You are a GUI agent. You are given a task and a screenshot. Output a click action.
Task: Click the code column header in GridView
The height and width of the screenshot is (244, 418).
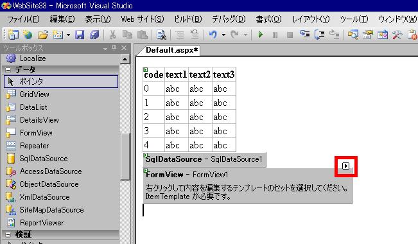tap(153, 74)
